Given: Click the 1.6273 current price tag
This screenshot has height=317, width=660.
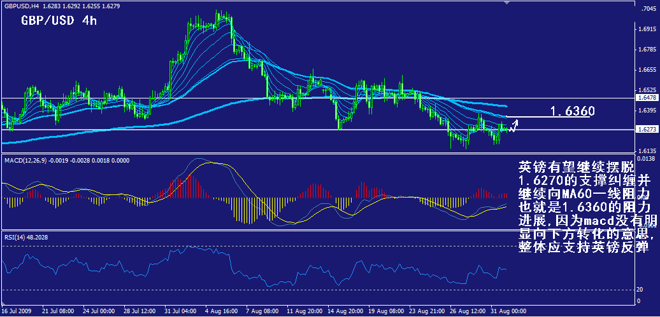Looking at the screenshot, I should 647,130.
